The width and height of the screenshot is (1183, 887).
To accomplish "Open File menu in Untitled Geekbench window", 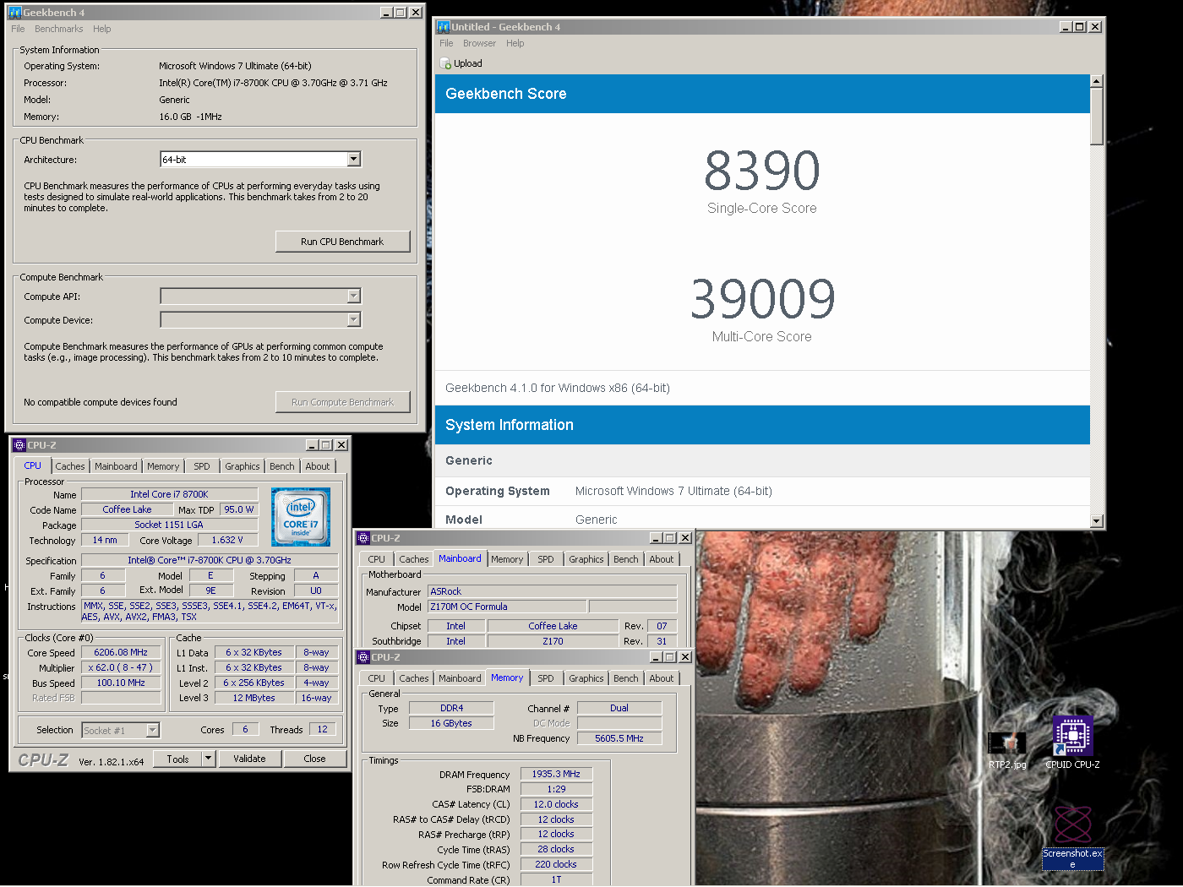I will click(x=446, y=43).
